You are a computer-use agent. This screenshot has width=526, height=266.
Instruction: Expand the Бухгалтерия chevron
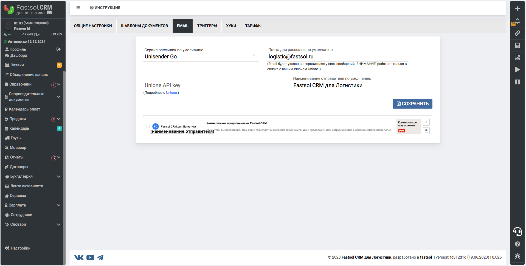[58, 176]
